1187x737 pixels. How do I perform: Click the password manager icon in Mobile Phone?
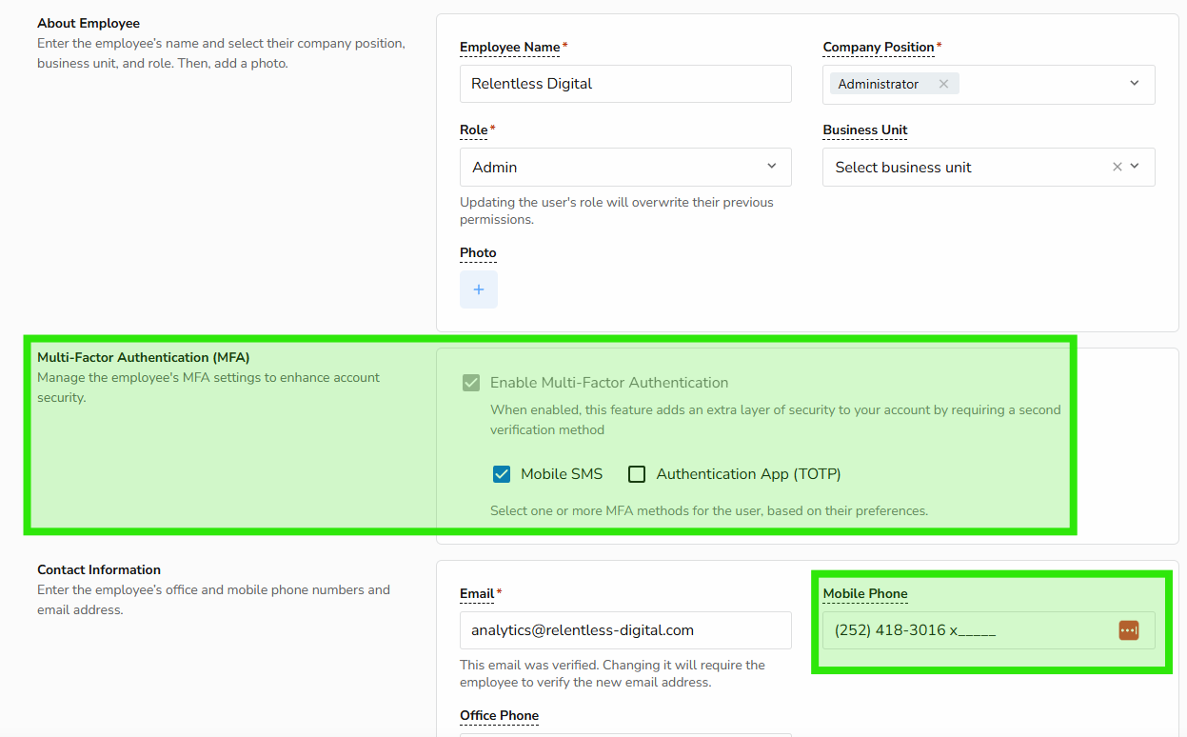[1128, 630]
